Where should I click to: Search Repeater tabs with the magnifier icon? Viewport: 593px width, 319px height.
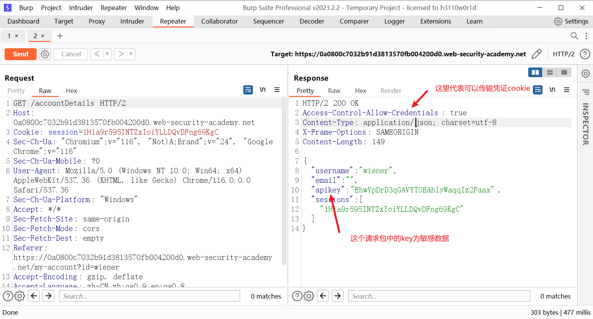574,36
